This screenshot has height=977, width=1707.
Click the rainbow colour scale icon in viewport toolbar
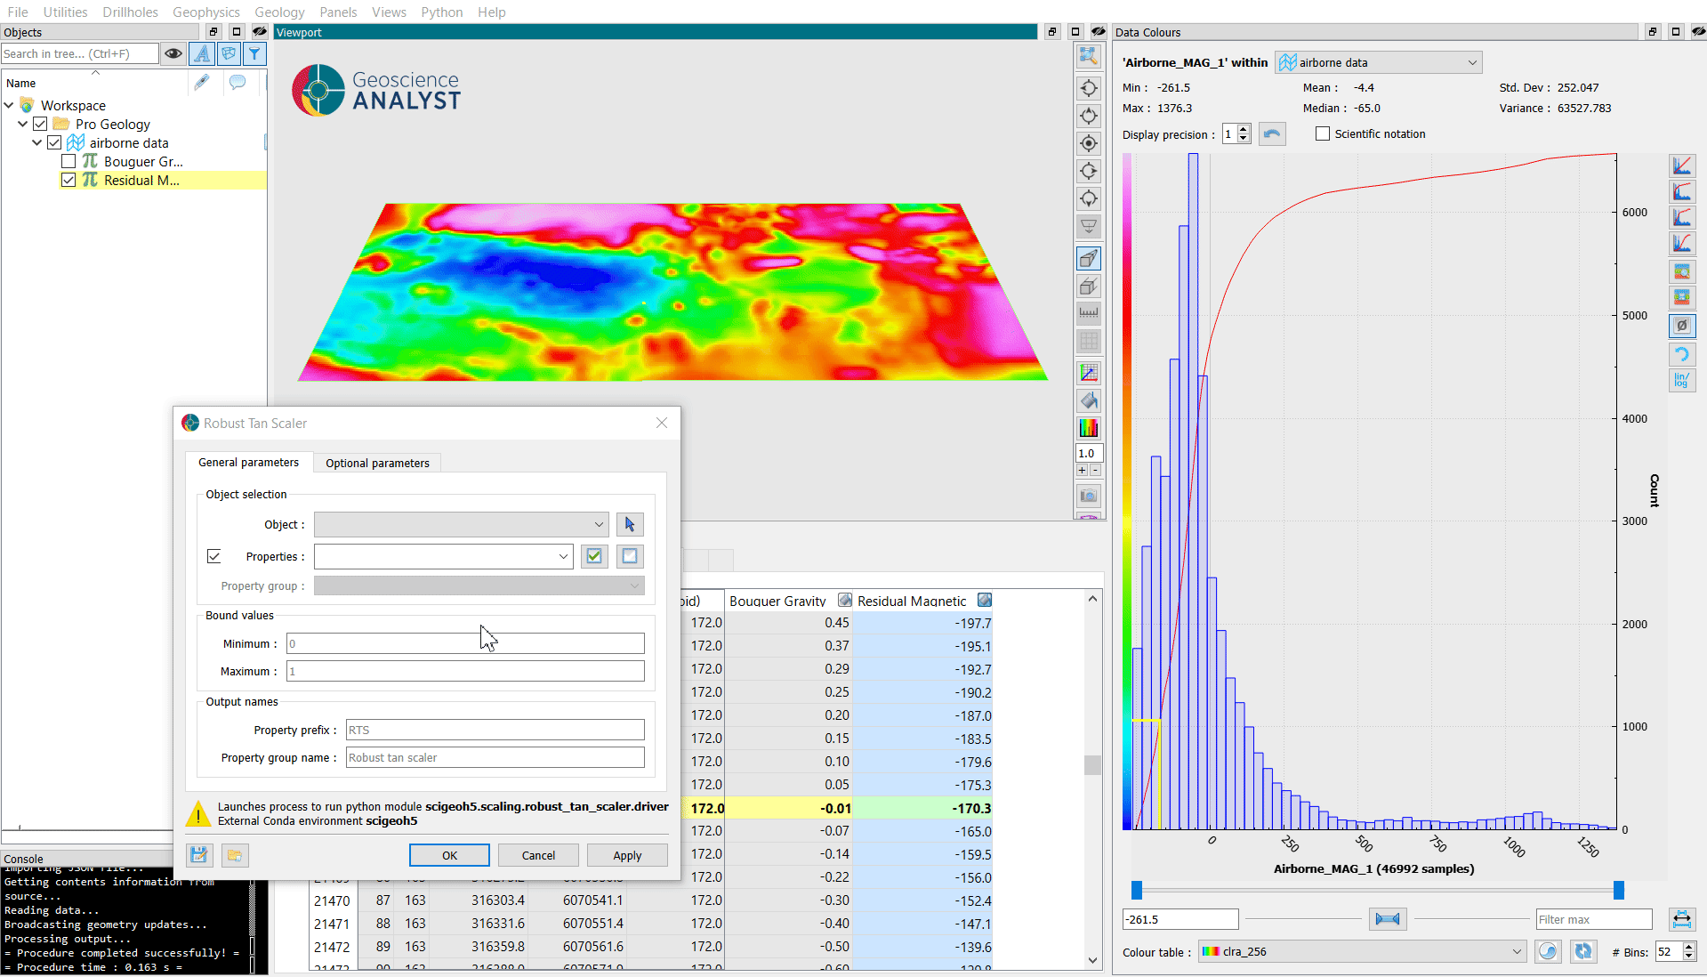[1088, 428]
